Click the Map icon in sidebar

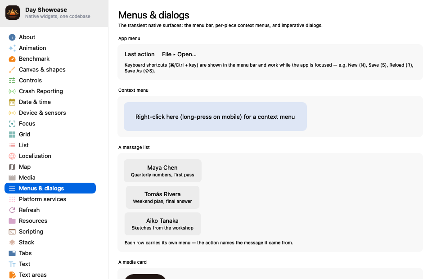point(12,167)
